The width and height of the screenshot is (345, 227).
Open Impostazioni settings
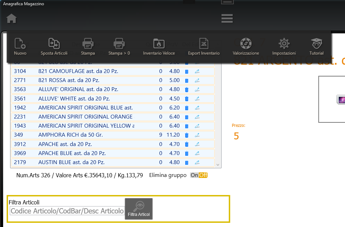(284, 47)
